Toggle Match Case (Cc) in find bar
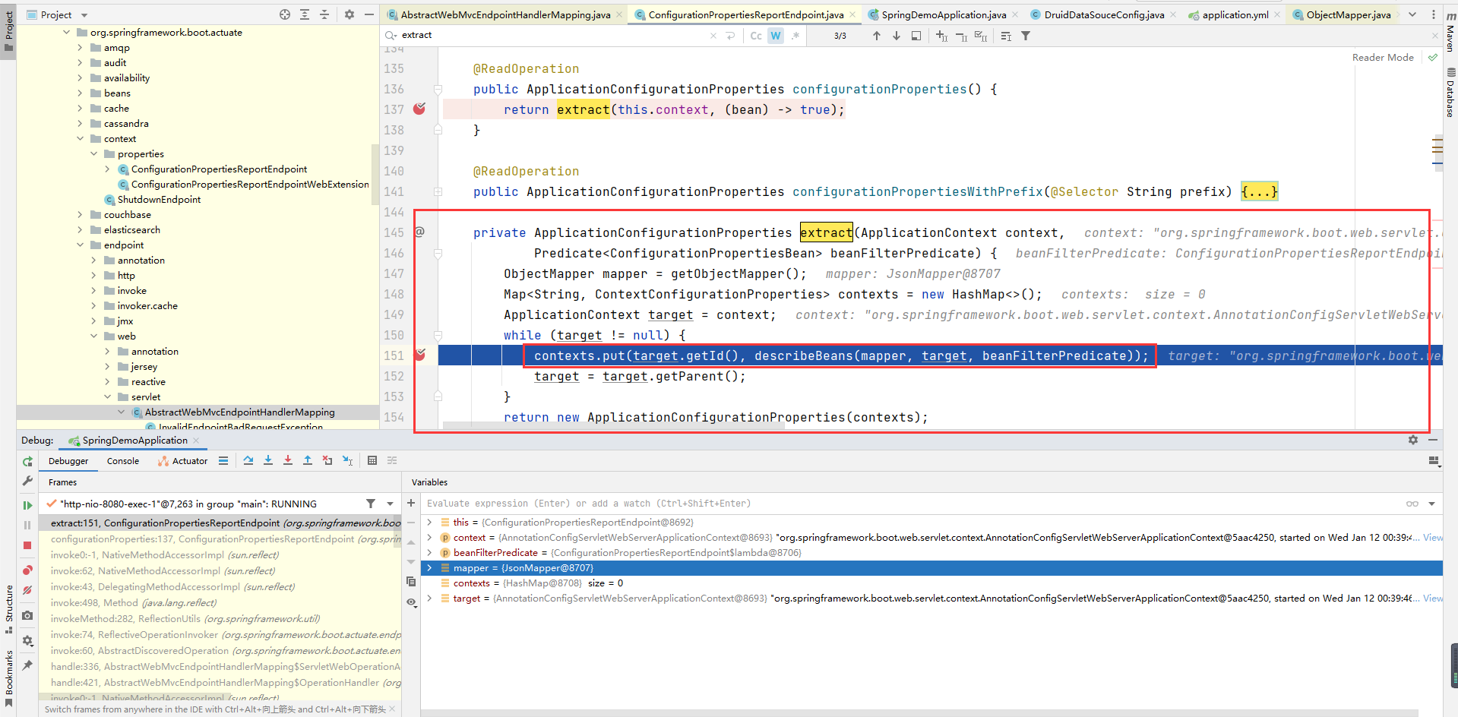This screenshot has height=717, width=1458. 756,36
